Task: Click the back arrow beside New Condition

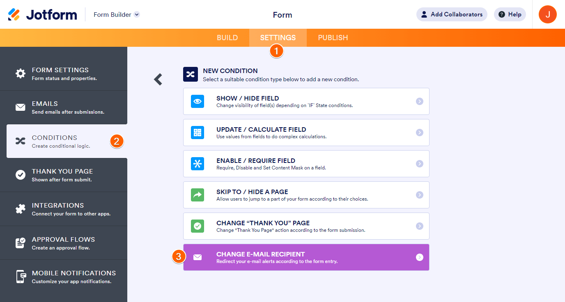Action: click(x=158, y=79)
